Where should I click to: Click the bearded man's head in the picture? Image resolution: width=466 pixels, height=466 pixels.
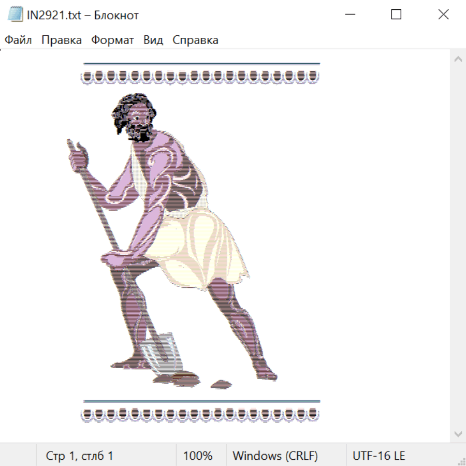click(x=135, y=116)
